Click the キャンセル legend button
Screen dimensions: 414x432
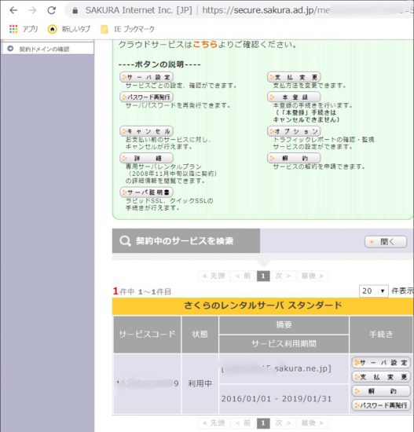[x=147, y=131]
